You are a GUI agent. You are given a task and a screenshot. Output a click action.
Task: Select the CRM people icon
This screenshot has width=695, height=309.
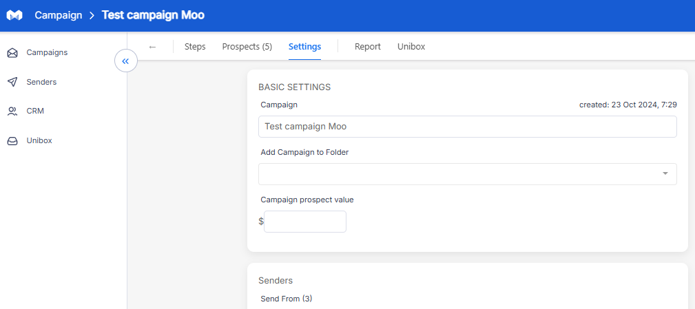(13, 111)
